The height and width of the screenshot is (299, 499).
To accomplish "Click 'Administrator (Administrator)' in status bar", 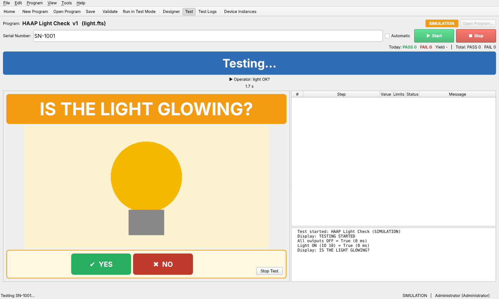I will pos(462,296).
